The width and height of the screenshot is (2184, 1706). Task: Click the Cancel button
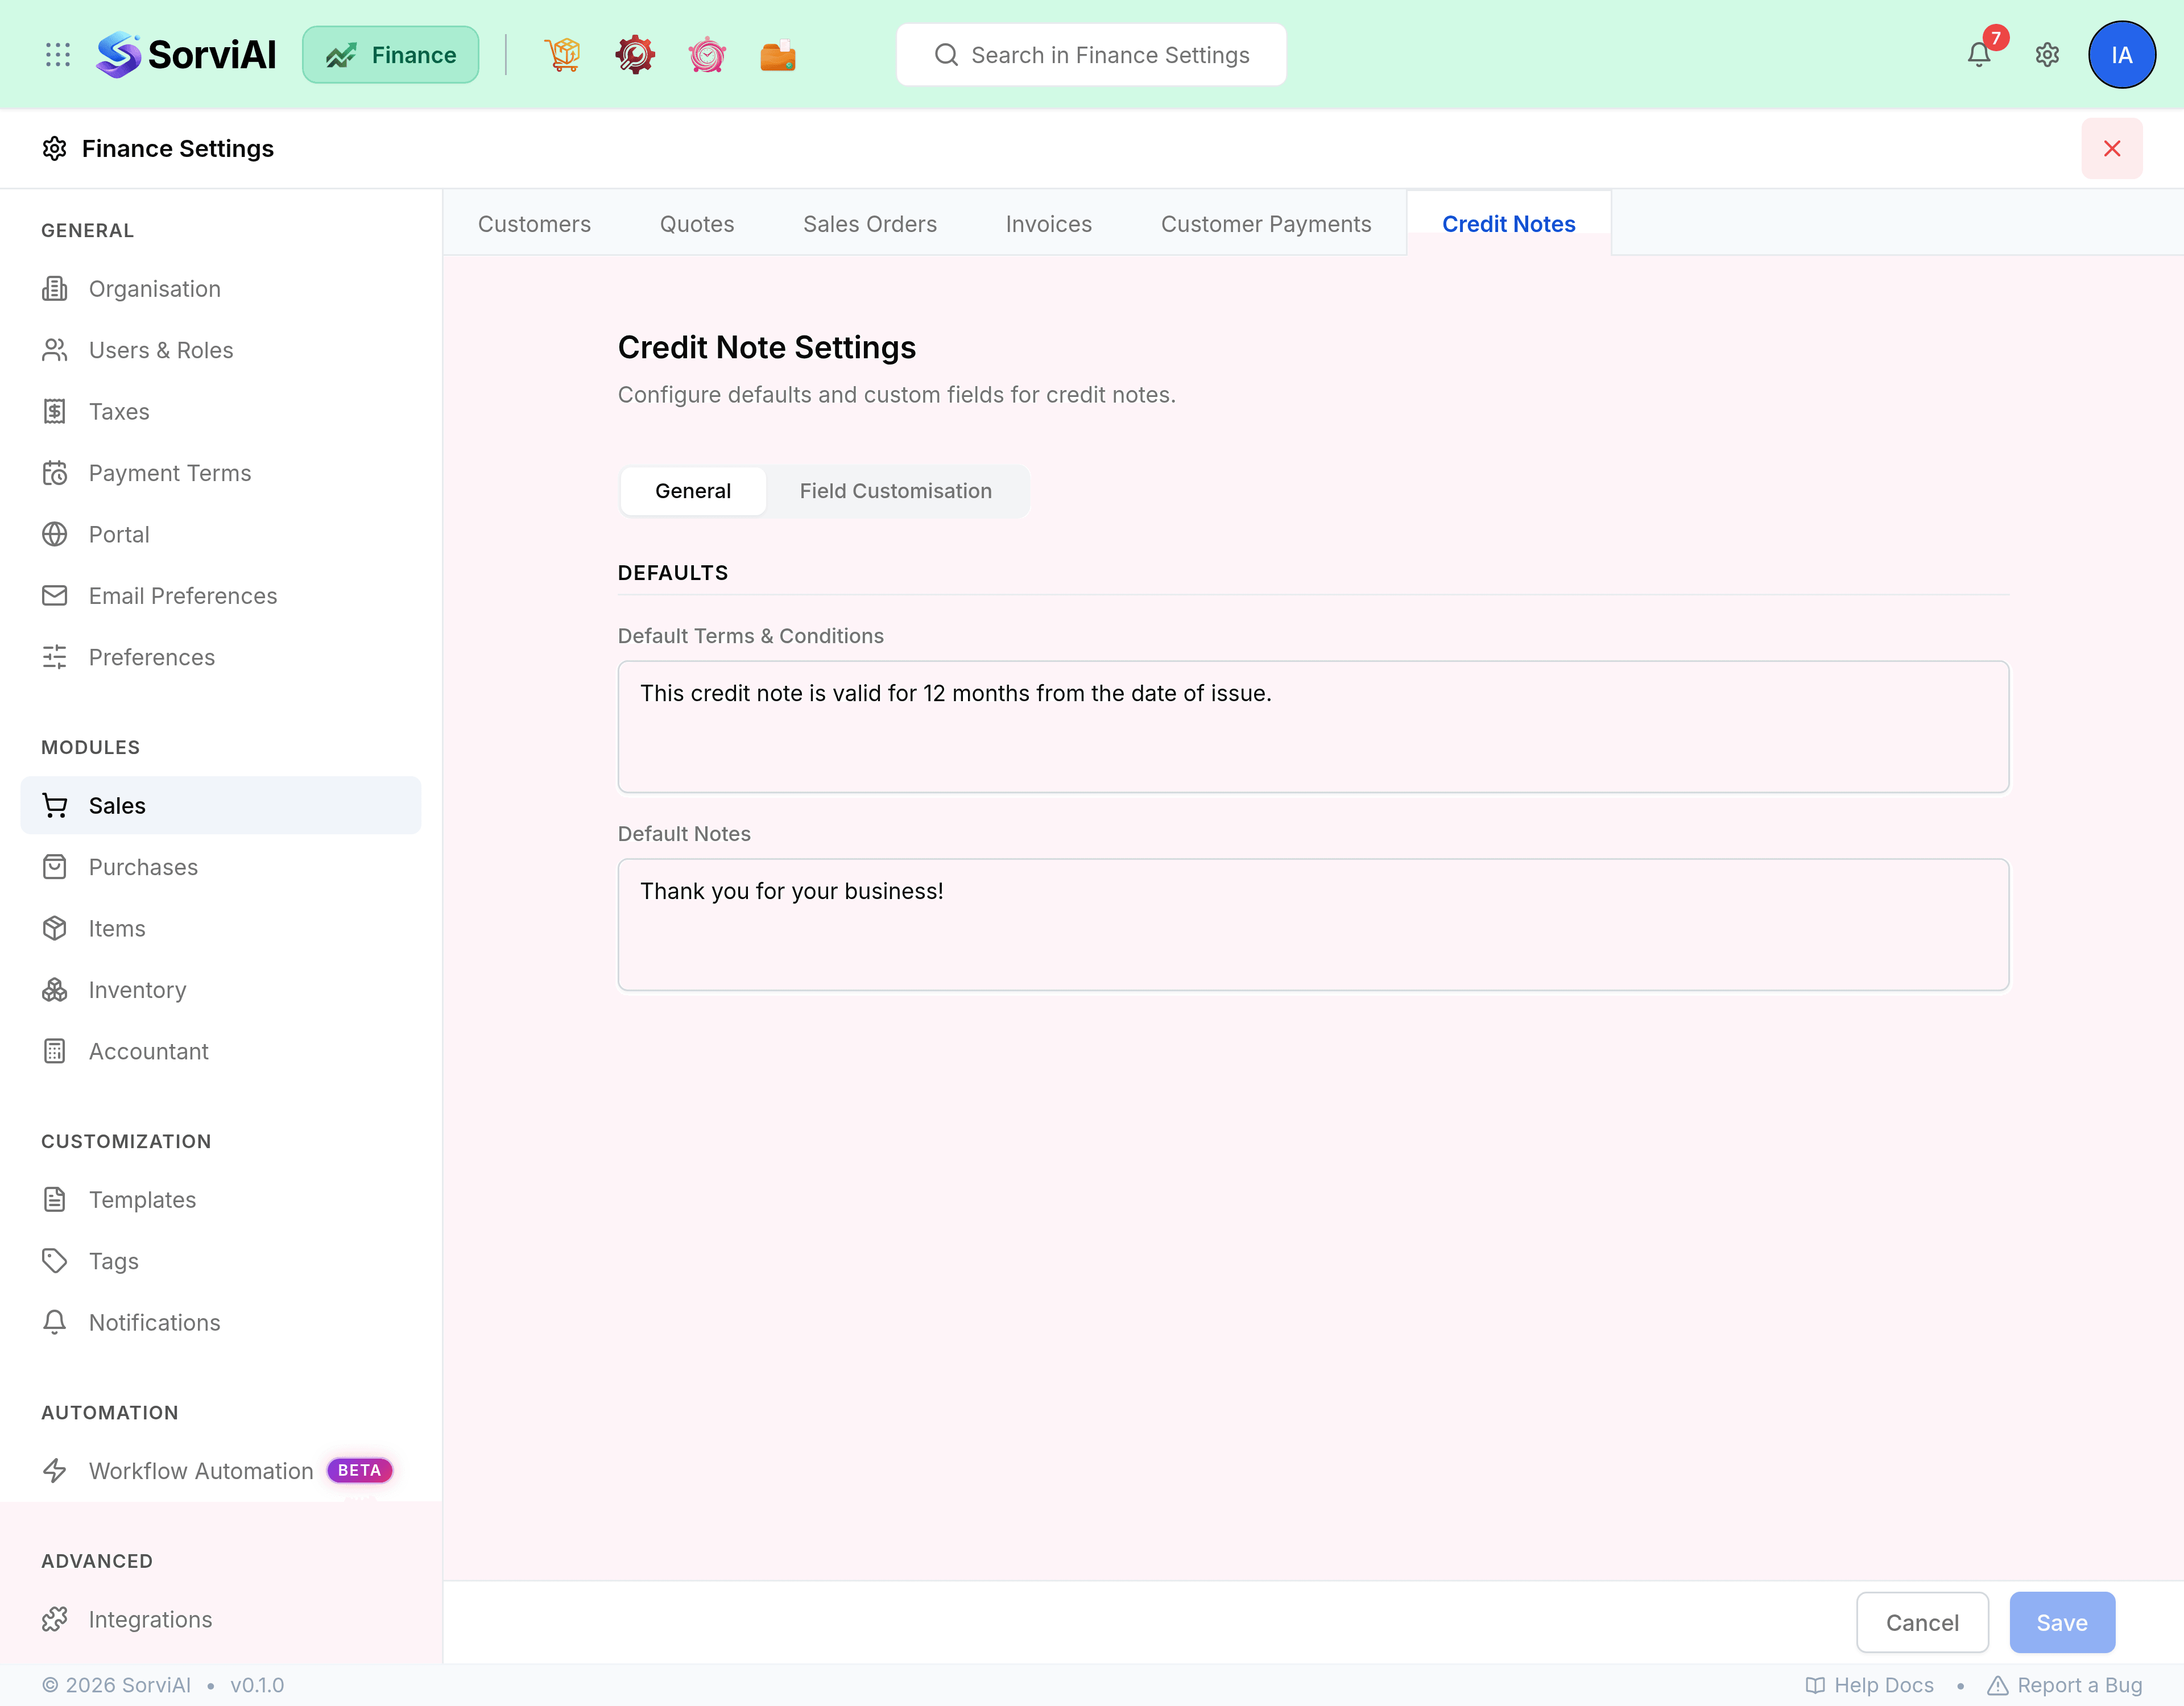[1922, 1622]
